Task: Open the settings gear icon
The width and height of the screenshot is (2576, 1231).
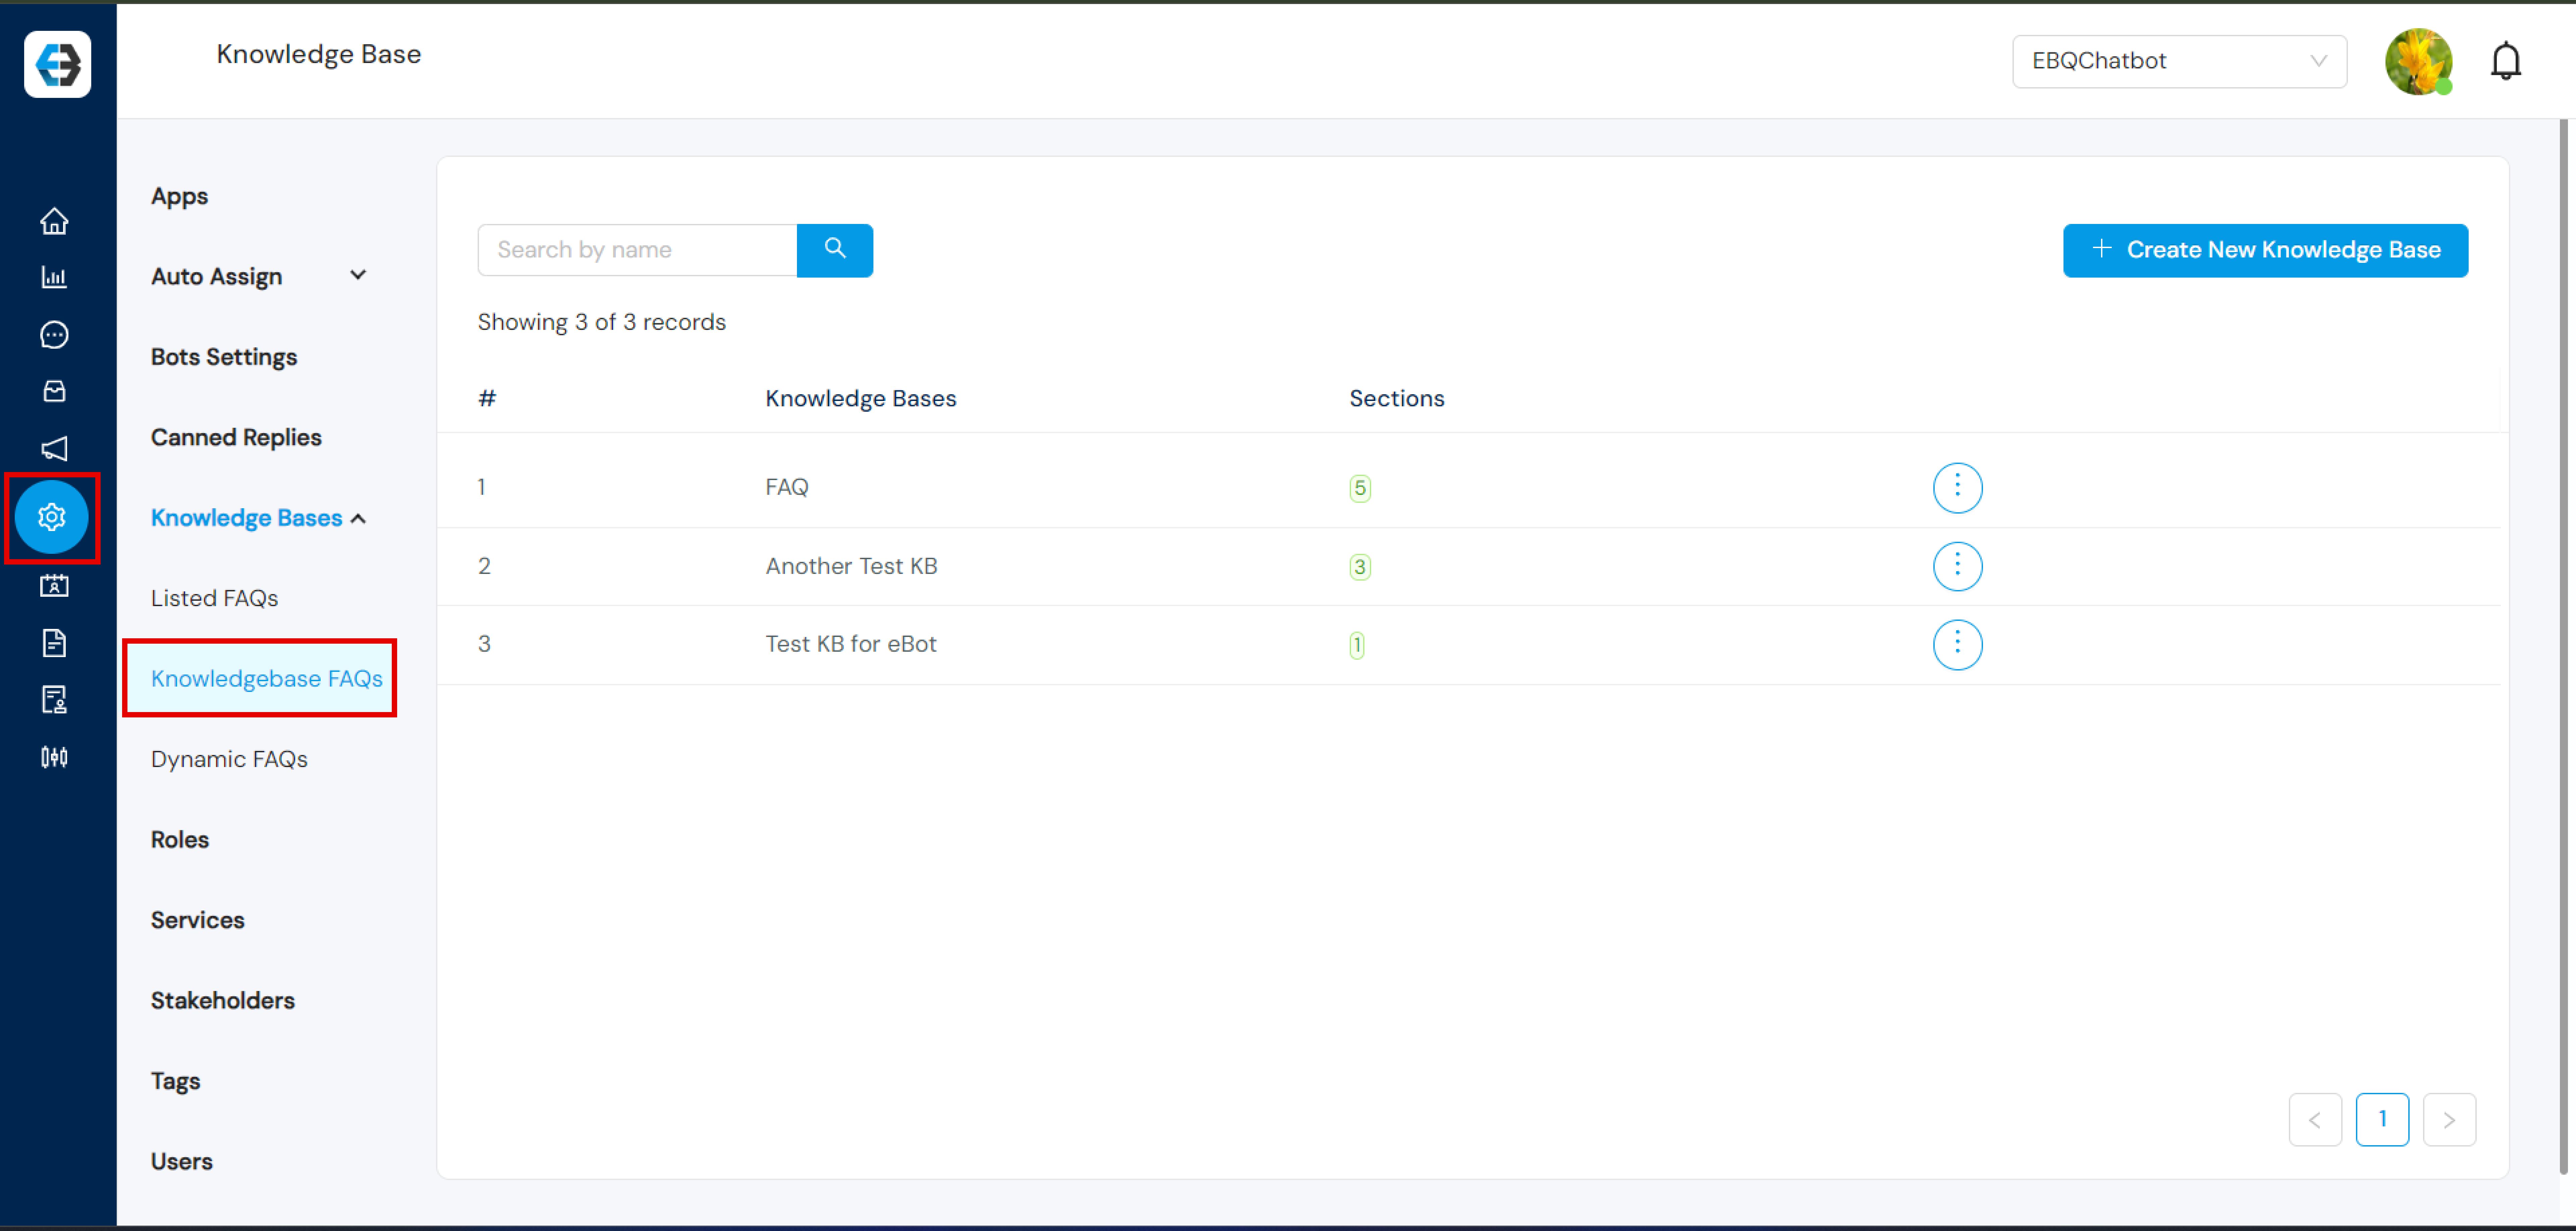Action: click(52, 517)
